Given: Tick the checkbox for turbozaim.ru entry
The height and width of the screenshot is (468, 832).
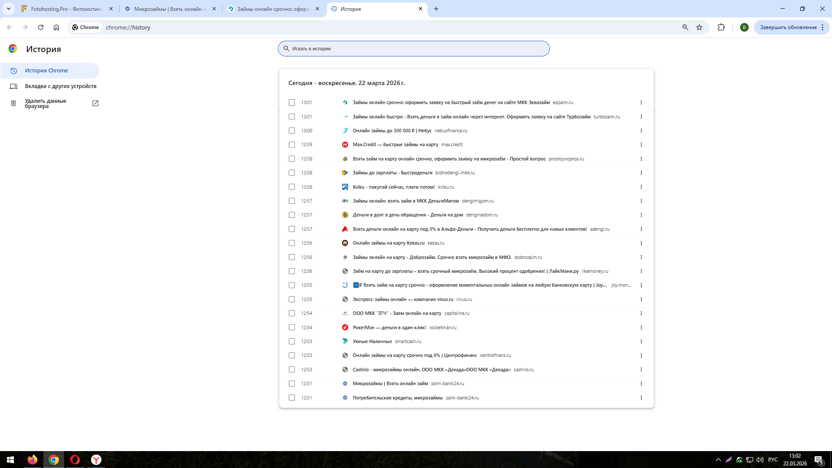Looking at the screenshot, I should pyautogui.click(x=292, y=117).
